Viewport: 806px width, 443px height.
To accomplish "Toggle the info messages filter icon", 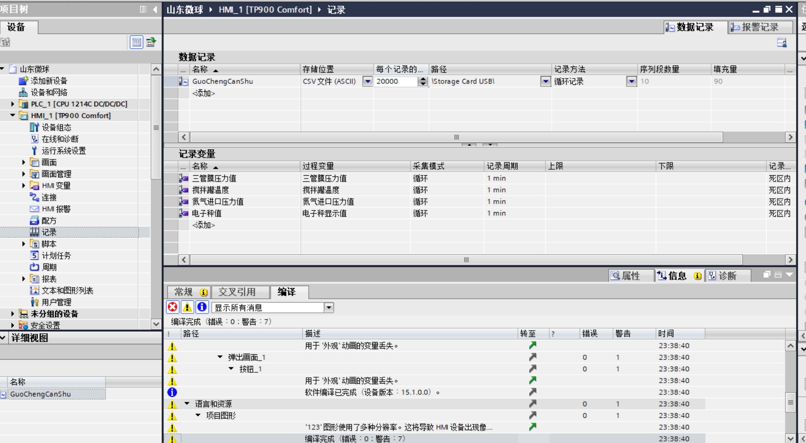I will click(202, 307).
